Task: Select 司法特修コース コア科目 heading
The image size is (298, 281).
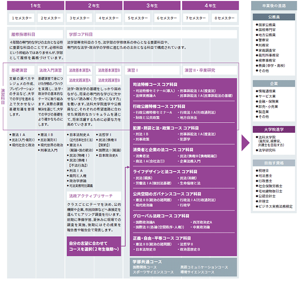Action: click(155, 84)
